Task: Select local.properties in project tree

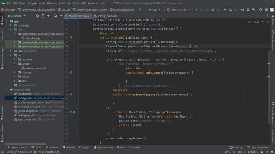Action: [34, 119]
